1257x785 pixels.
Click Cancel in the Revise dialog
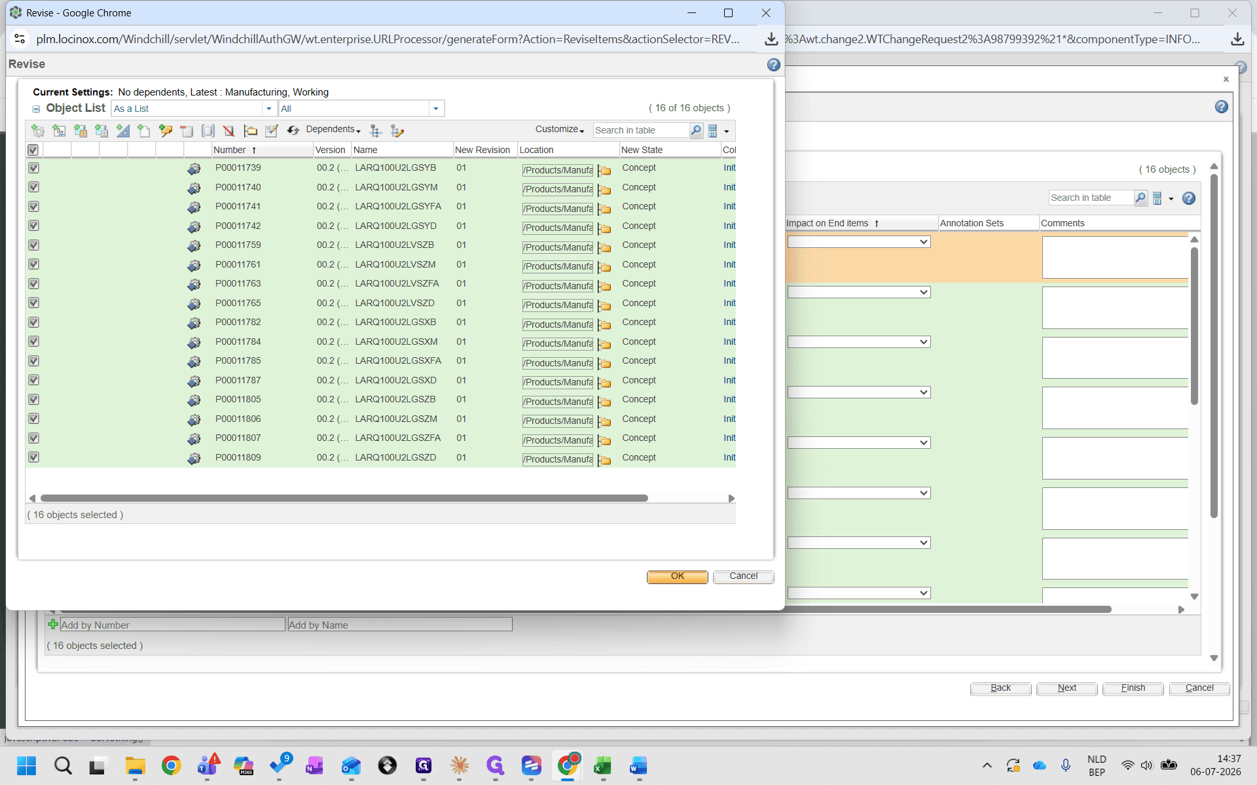(x=744, y=576)
